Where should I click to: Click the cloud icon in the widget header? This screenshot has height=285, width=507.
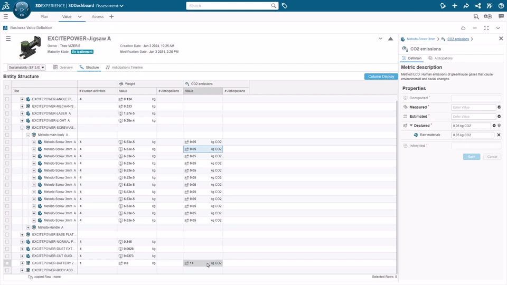(463, 28)
